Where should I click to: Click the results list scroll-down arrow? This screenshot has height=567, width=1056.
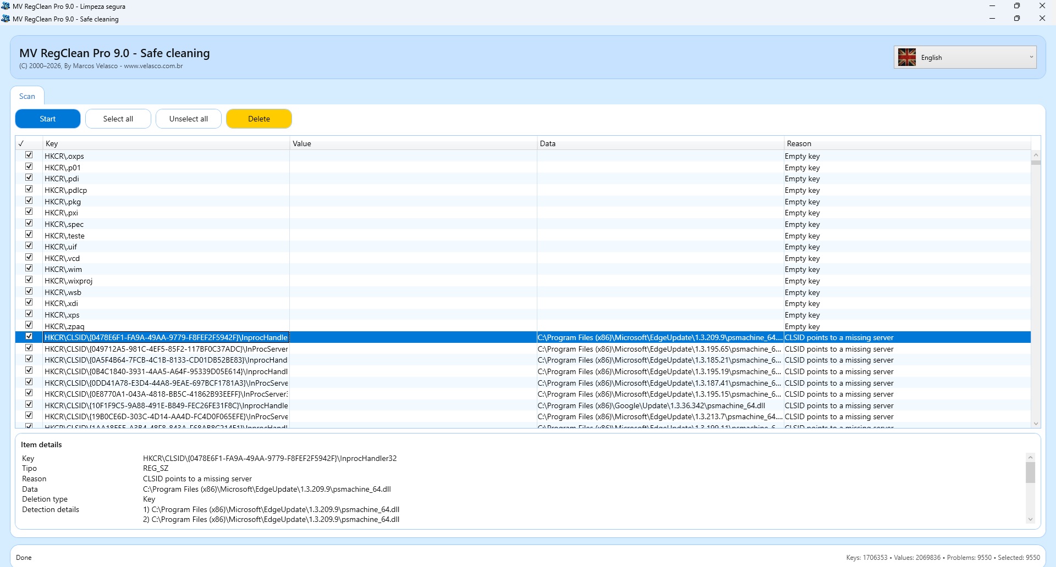coord(1036,424)
